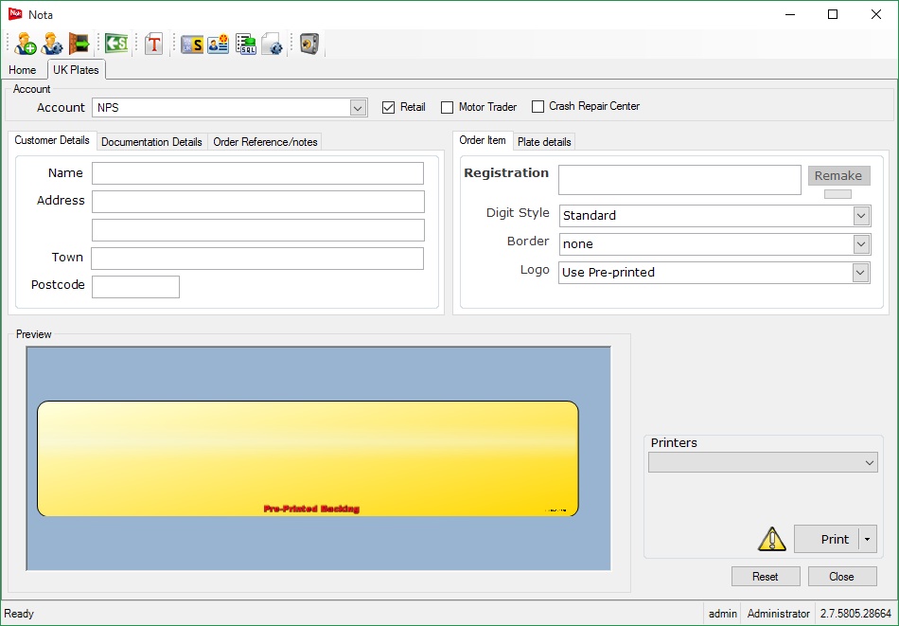Open the Account dropdown showing NPS
Viewport: 899px width, 626px height.
click(x=358, y=108)
